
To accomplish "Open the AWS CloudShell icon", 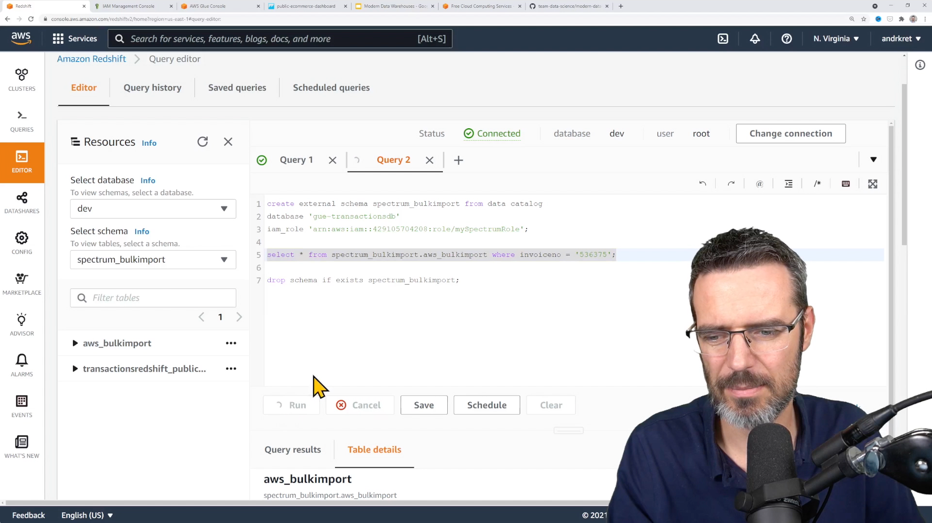I will click(x=723, y=39).
